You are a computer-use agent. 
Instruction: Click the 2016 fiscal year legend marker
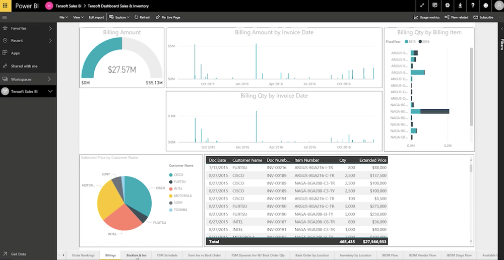[x=420, y=41]
